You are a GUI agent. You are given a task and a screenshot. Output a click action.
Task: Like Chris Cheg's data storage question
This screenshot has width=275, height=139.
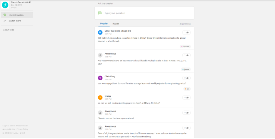click(186, 78)
